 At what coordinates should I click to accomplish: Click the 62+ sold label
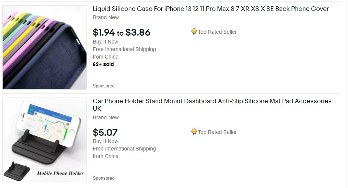tap(103, 64)
